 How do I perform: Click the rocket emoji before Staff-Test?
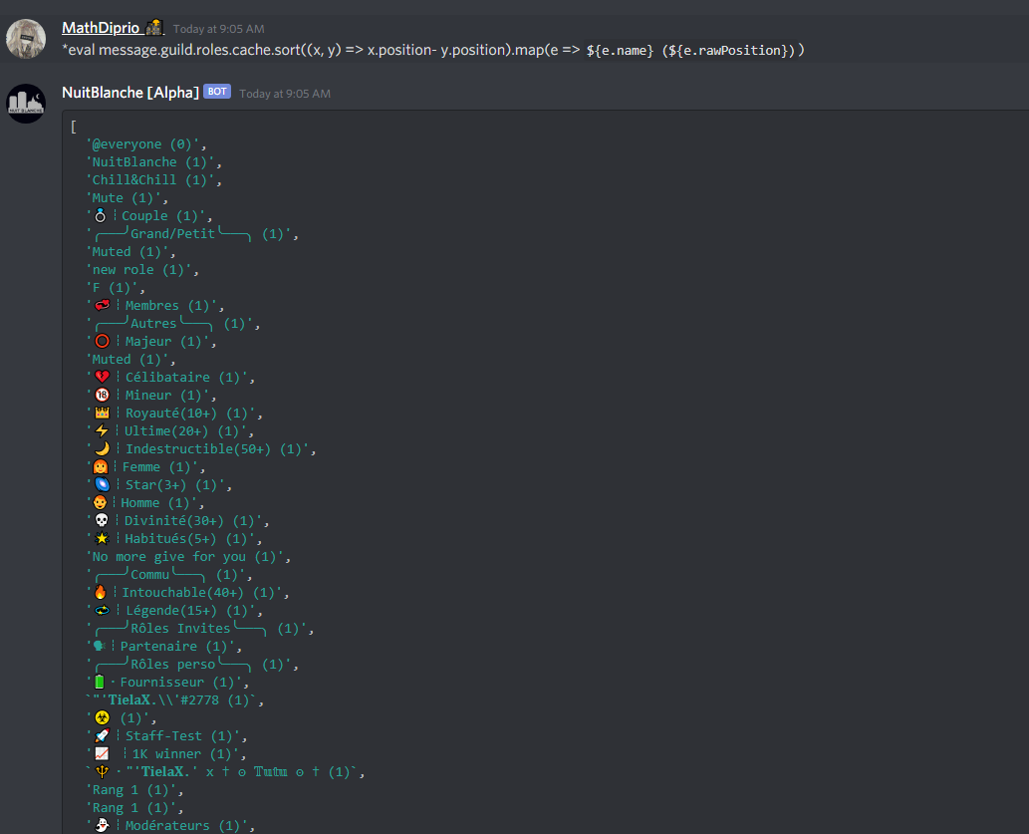pos(102,735)
